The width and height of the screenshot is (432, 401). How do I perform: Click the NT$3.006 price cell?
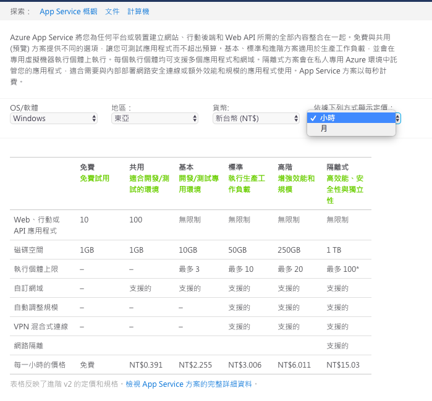pyautogui.click(x=245, y=365)
